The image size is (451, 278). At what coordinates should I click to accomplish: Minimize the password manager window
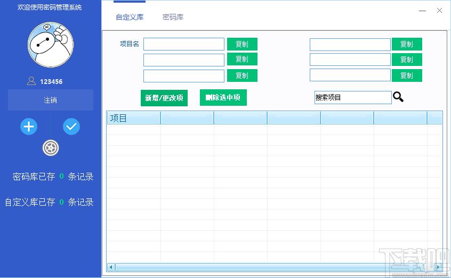422,11
